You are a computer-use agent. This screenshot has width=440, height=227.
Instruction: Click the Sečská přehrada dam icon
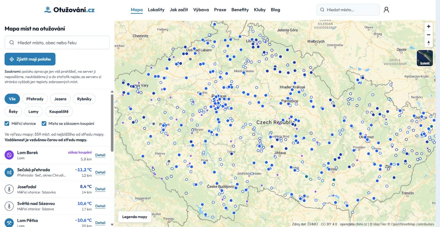tap(9, 172)
